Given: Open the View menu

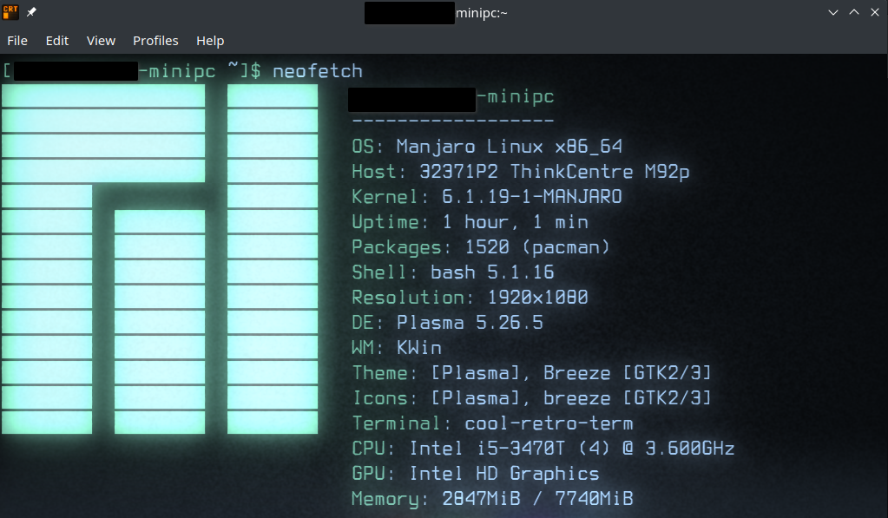Looking at the screenshot, I should [101, 41].
